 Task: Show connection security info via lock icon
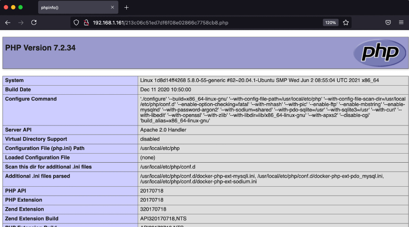[86, 22]
